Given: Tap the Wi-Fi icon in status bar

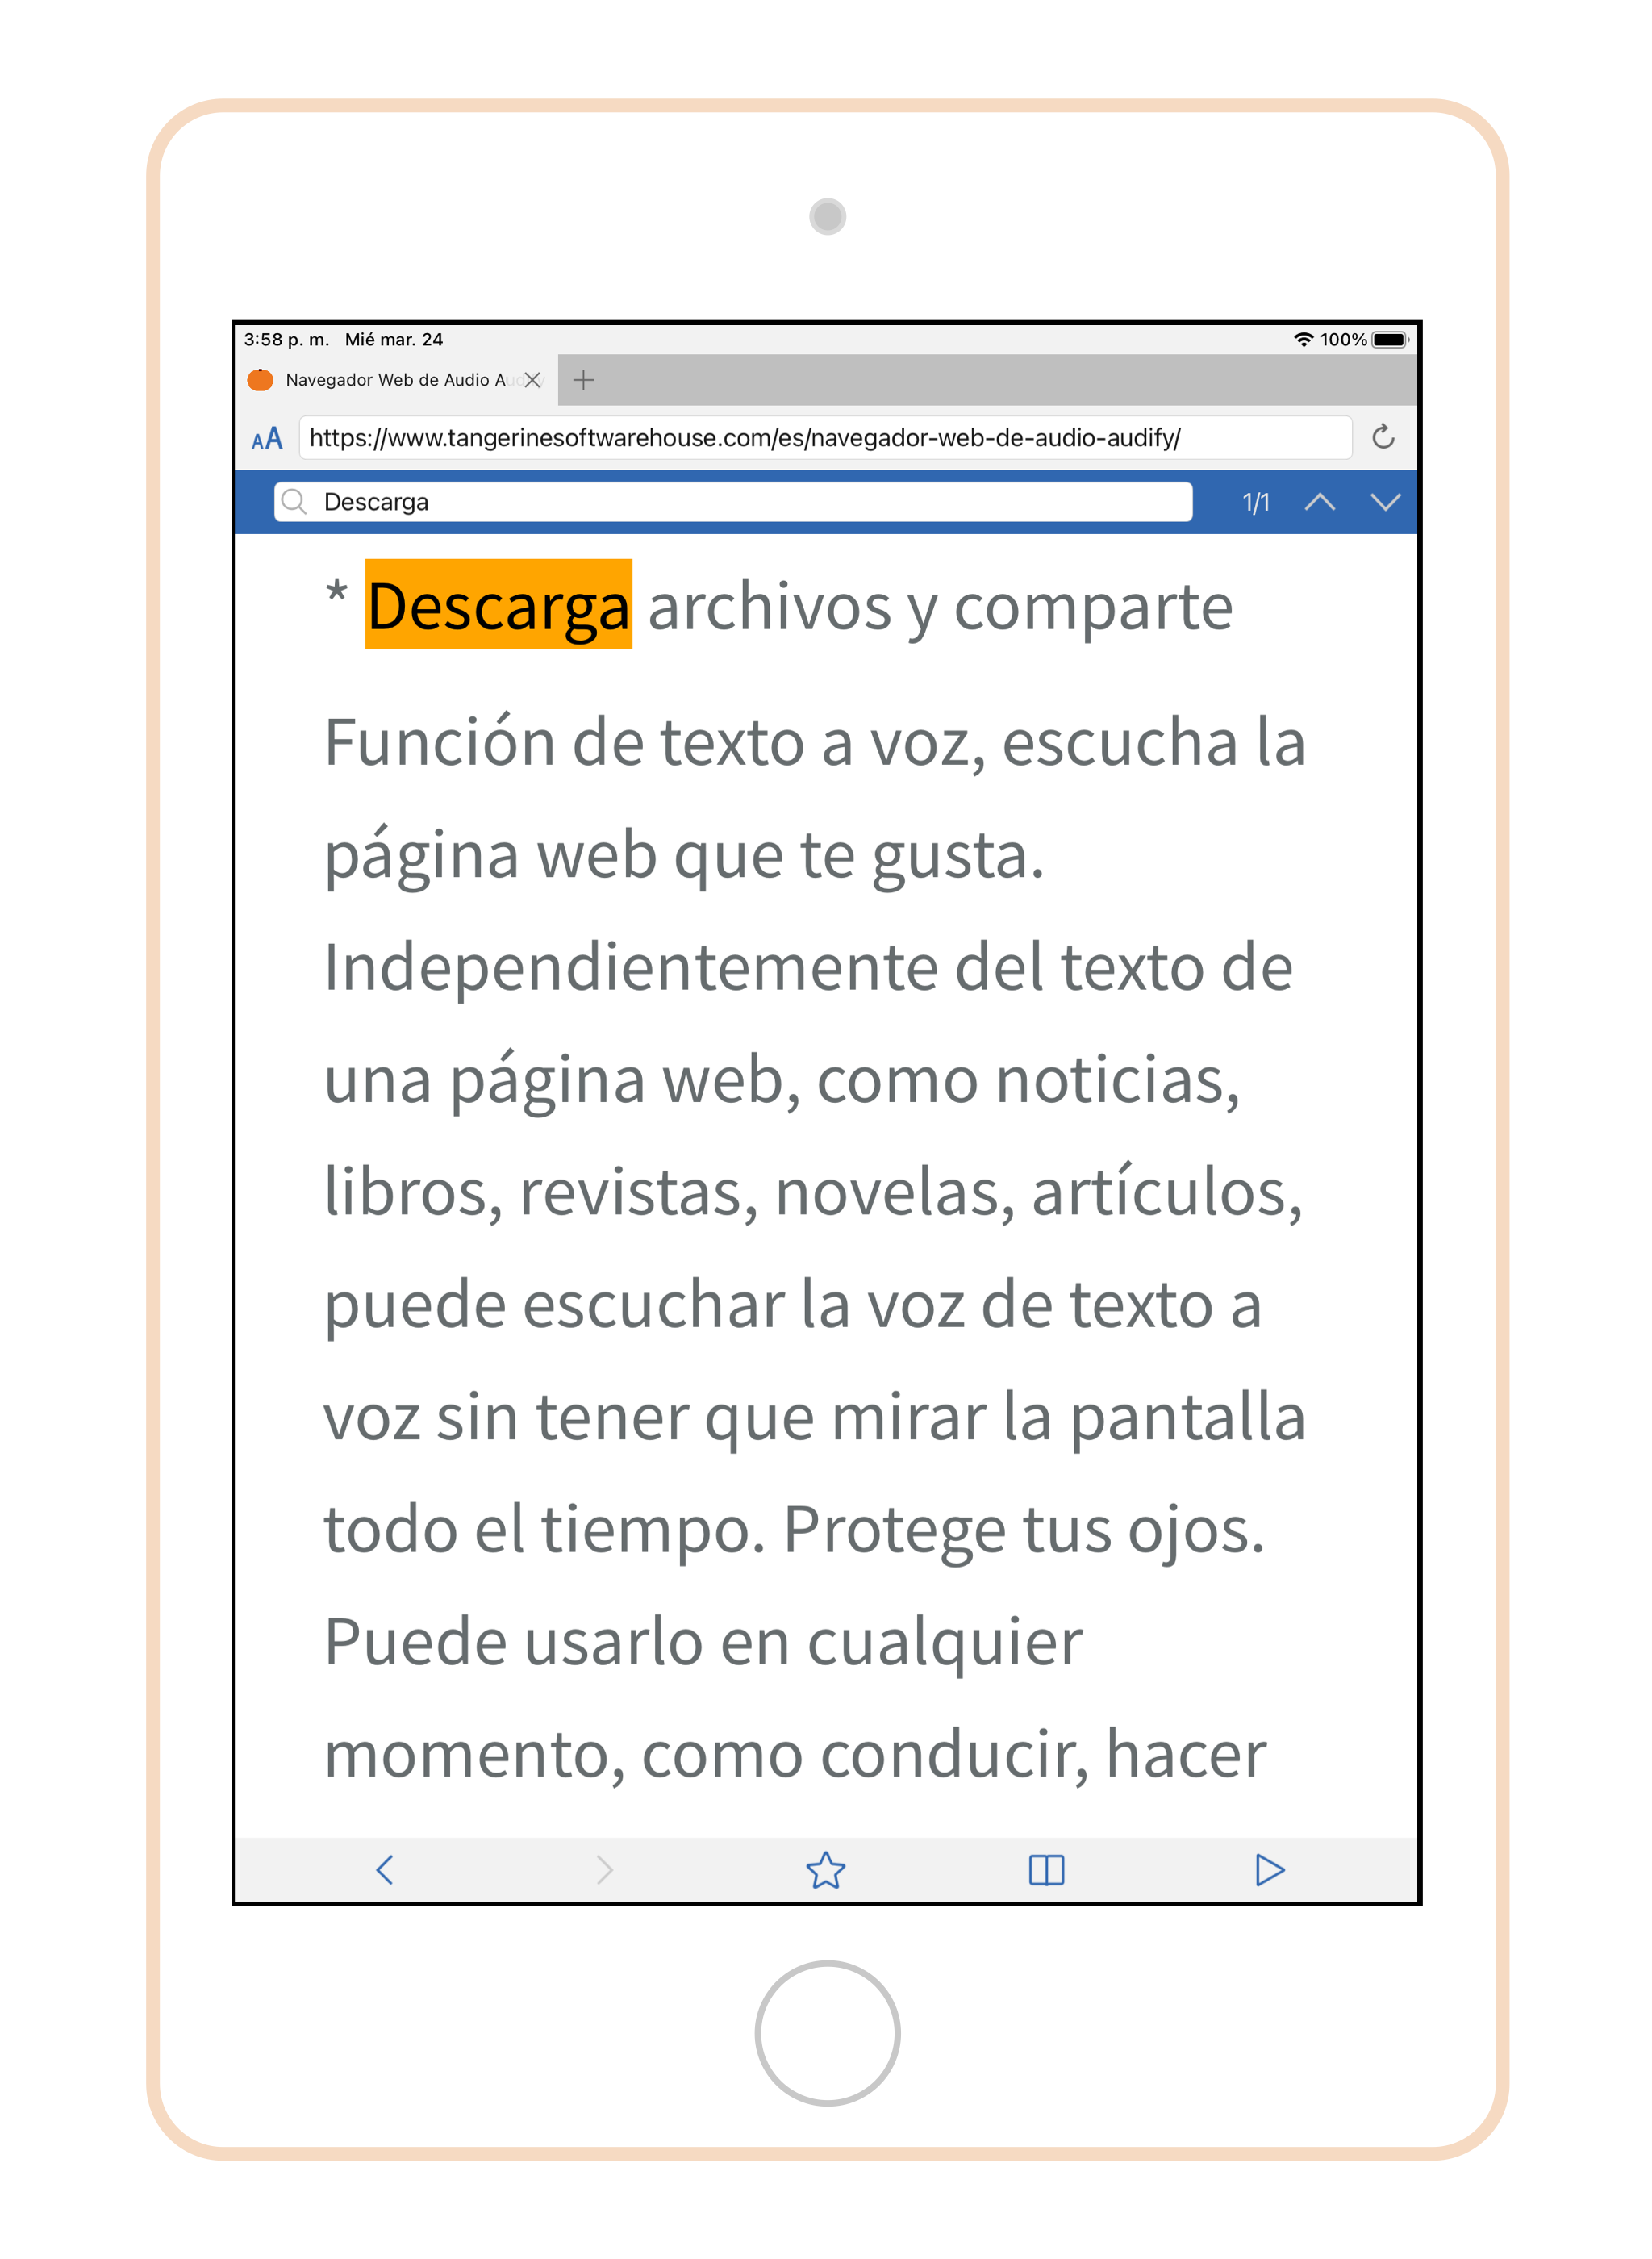Looking at the screenshot, I should click(x=1303, y=340).
